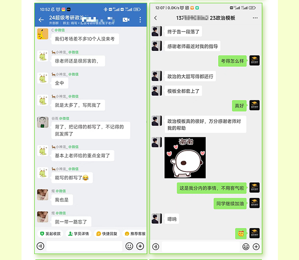Open the emoji picker in the left chat
Image resolution: width=299 pixels, height=260 pixels.
coord(129,246)
